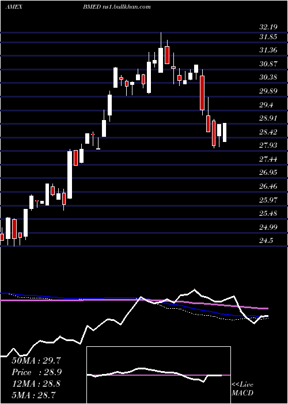
Task: Click the red candle at the 31.85 peak
Action: (167, 55)
